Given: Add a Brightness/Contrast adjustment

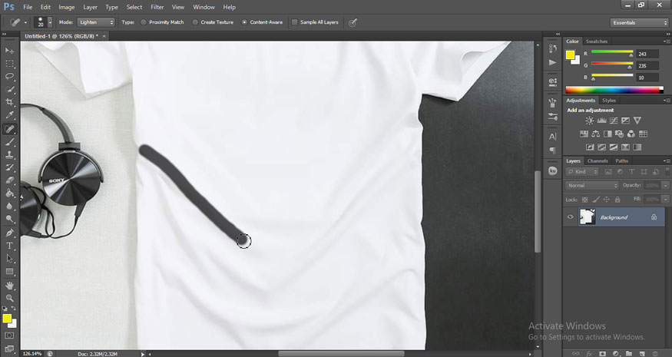Looking at the screenshot, I should pos(590,121).
